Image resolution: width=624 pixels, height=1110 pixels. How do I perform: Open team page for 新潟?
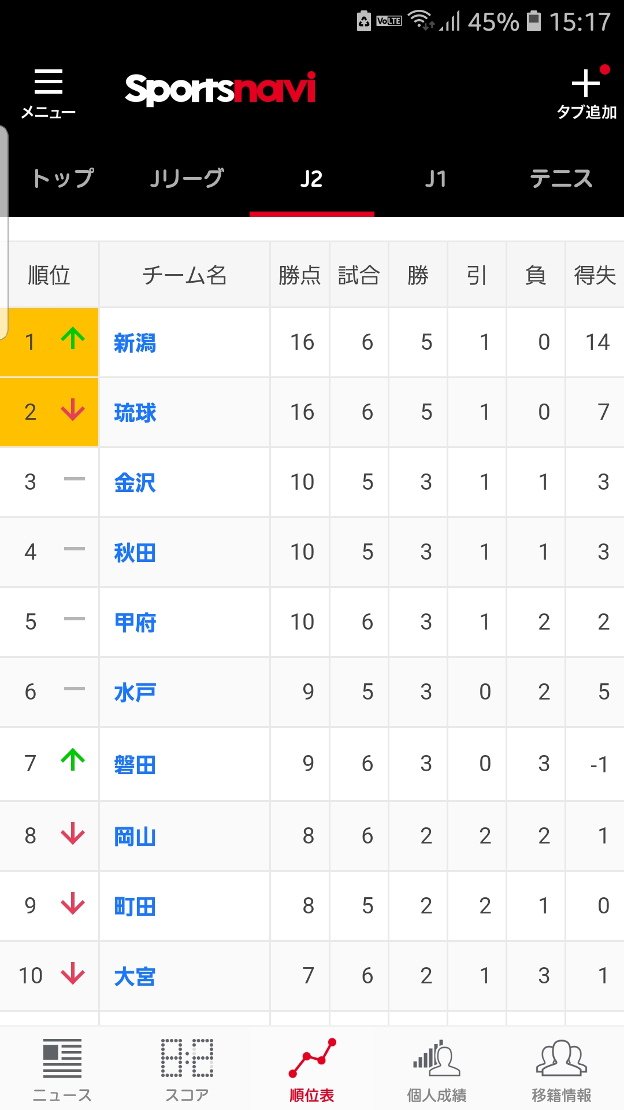[x=135, y=343]
